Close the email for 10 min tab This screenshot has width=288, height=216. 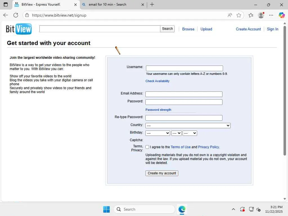143,4
